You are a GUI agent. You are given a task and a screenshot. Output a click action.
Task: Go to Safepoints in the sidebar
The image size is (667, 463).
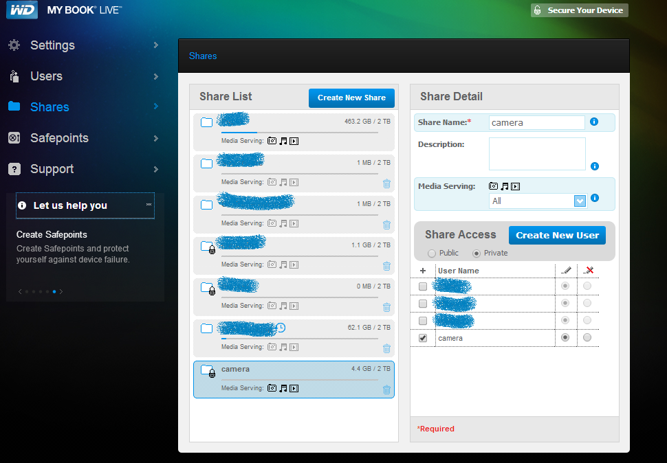[x=83, y=138]
